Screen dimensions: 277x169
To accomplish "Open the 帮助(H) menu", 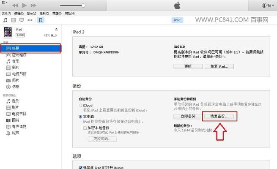I will click(x=70, y=14).
